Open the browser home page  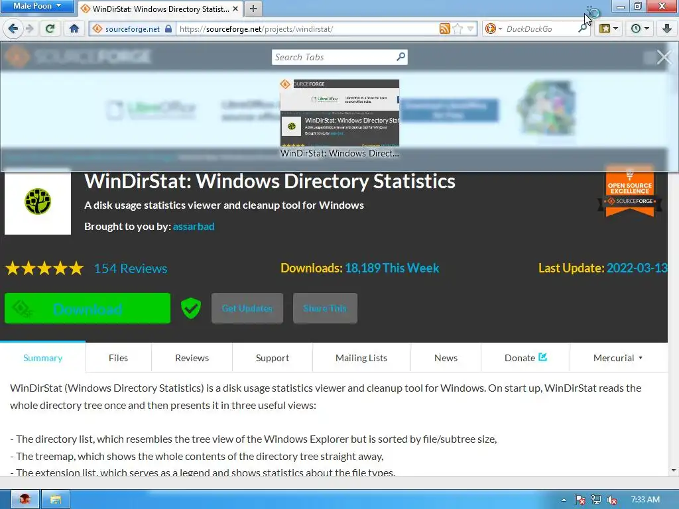click(x=74, y=29)
